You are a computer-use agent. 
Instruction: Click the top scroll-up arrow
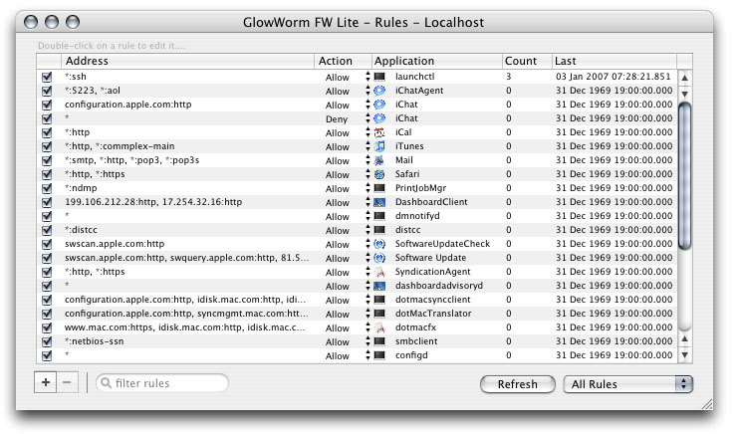coord(685,78)
